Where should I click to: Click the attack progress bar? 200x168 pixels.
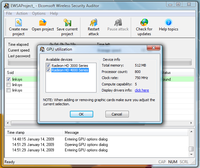[x=100, y=62]
